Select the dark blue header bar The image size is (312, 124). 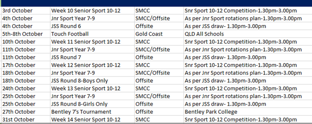click(x=156, y=3)
